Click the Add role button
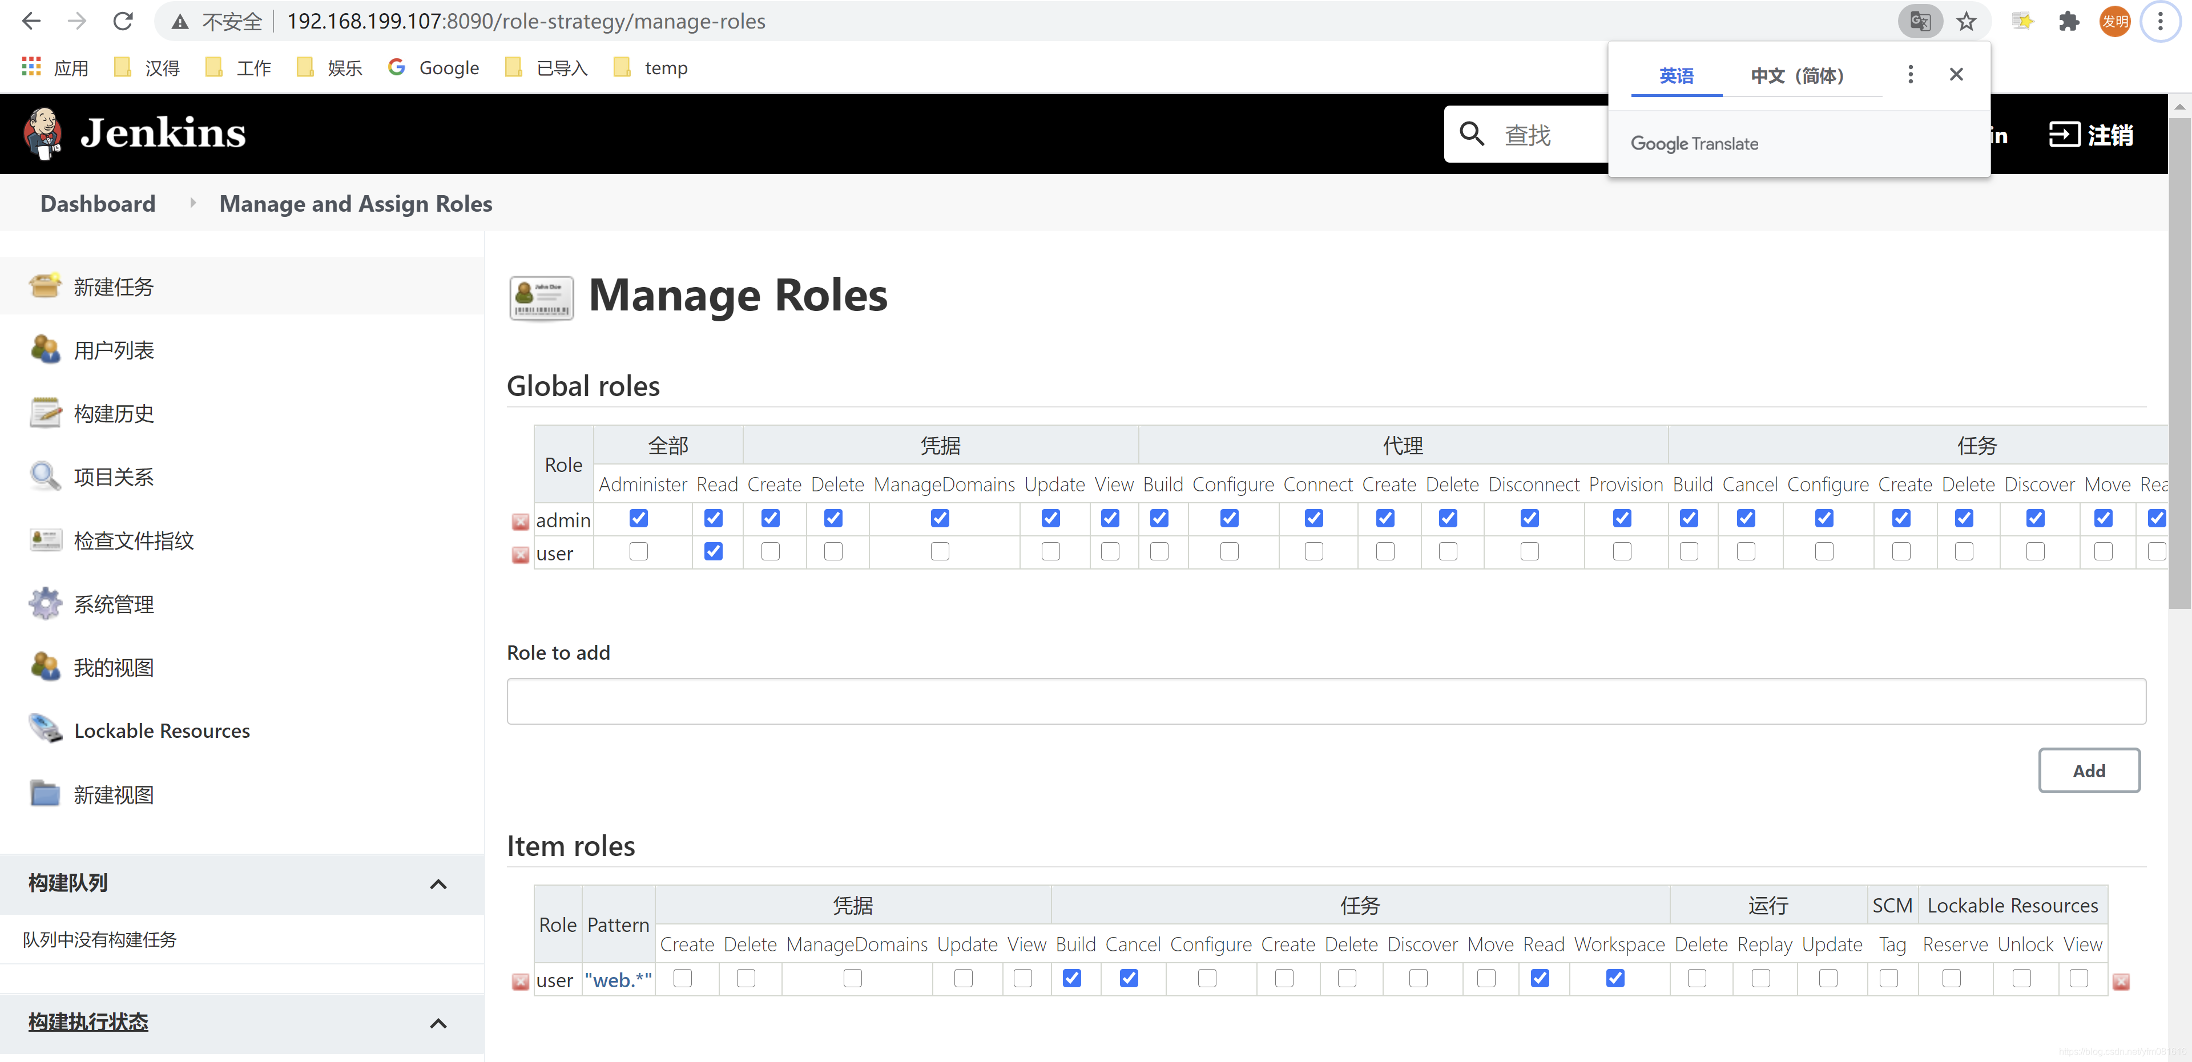2192x1062 pixels. pyautogui.click(x=2088, y=770)
